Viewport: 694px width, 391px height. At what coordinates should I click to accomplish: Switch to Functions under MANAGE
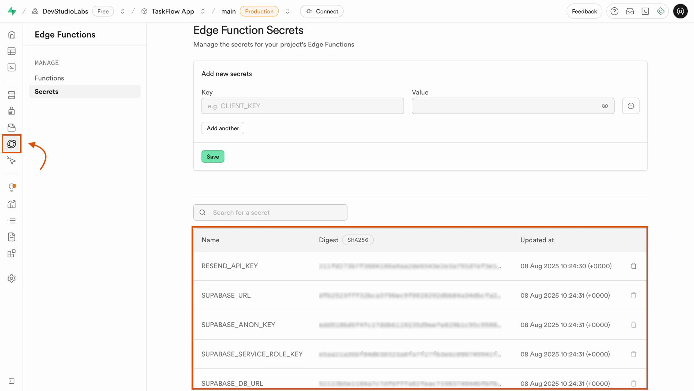(49, 78)
